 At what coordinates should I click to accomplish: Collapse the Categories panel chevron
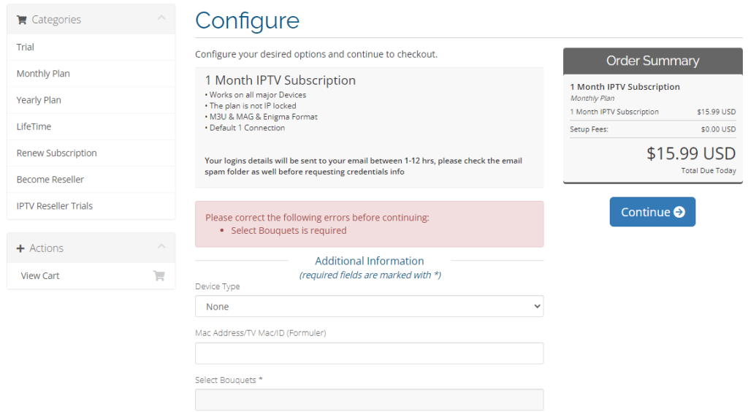click(x=161, y=19)
